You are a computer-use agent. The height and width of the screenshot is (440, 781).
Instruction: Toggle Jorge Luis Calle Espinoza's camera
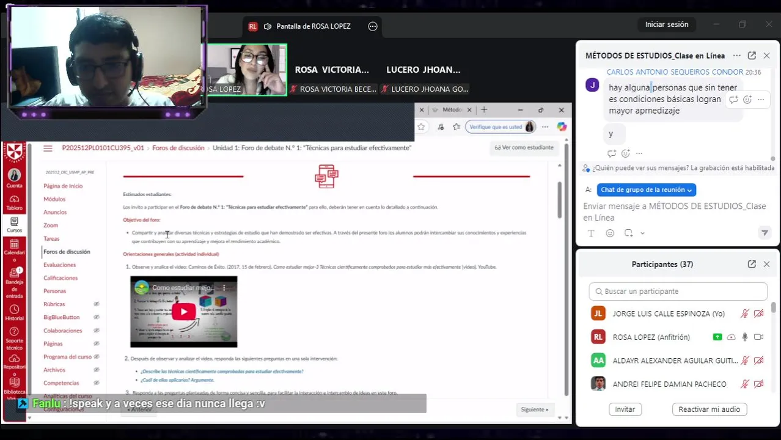(x=758, y=313)
